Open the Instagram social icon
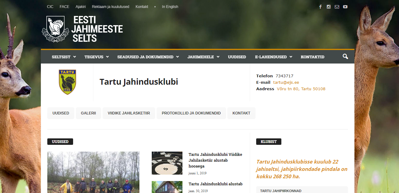The width and height of the screenshot is (399, 193). pyautogui.click(x=329, y=7)
